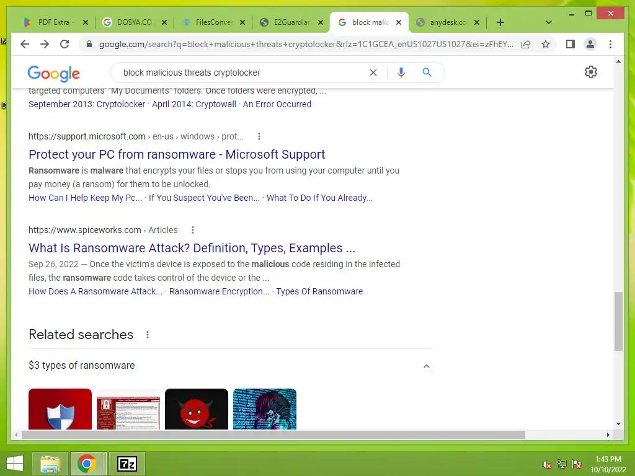Open the Chrome side panel
Image resolution: width=635 pixels, height=476 pixels.
tap(571, 44)
